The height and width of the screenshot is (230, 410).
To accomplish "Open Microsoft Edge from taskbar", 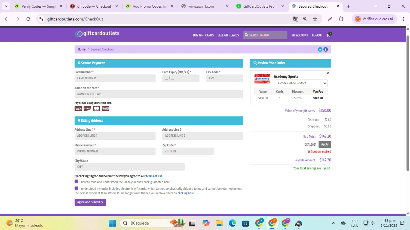I will coord(232,223).
